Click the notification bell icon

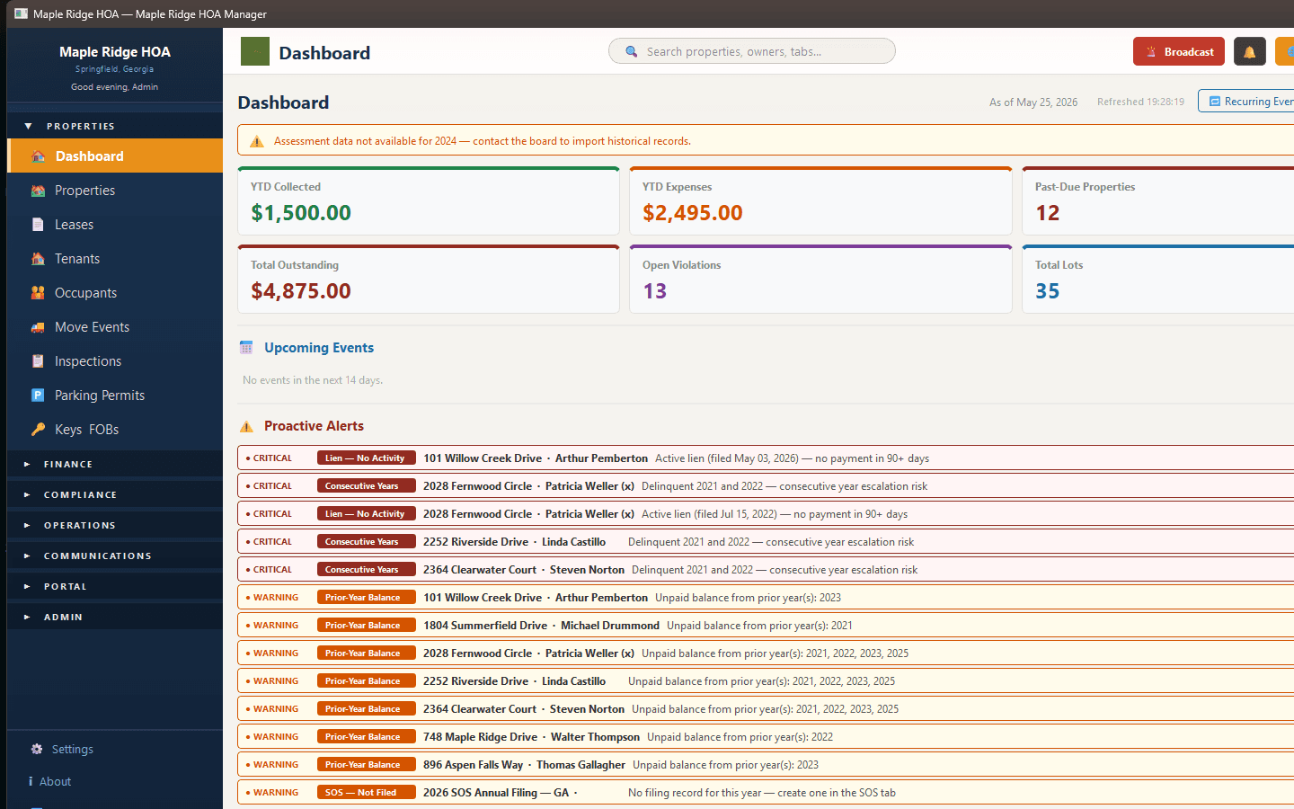click(1249, 52)
